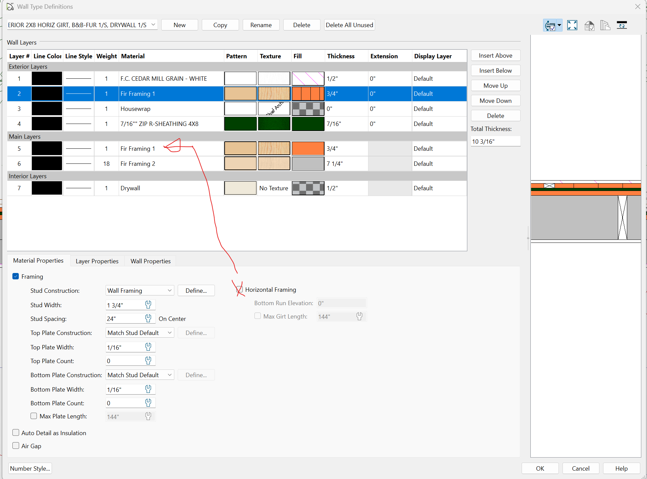Click the fill window zoom icon
Screen dimensions: 647x479
click(572, 25)
